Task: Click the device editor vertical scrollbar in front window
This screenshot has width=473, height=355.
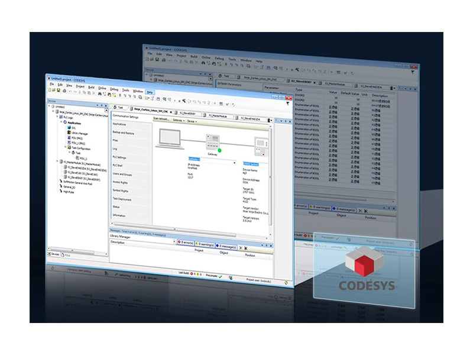Action: 270,176
